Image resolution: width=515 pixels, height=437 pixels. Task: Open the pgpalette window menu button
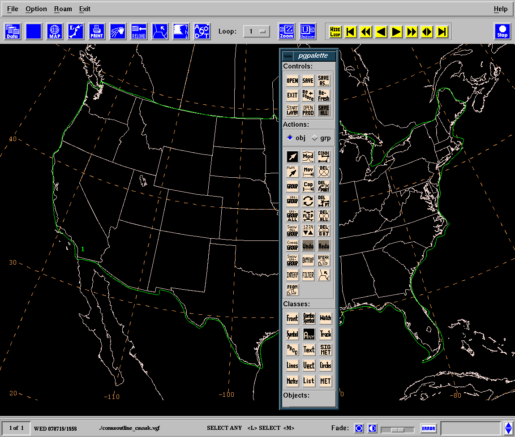288,56
